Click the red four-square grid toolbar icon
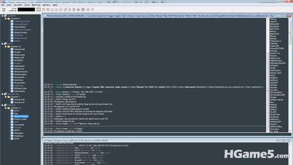The width and height of the screenshot is (293, 165). point(83,10)
